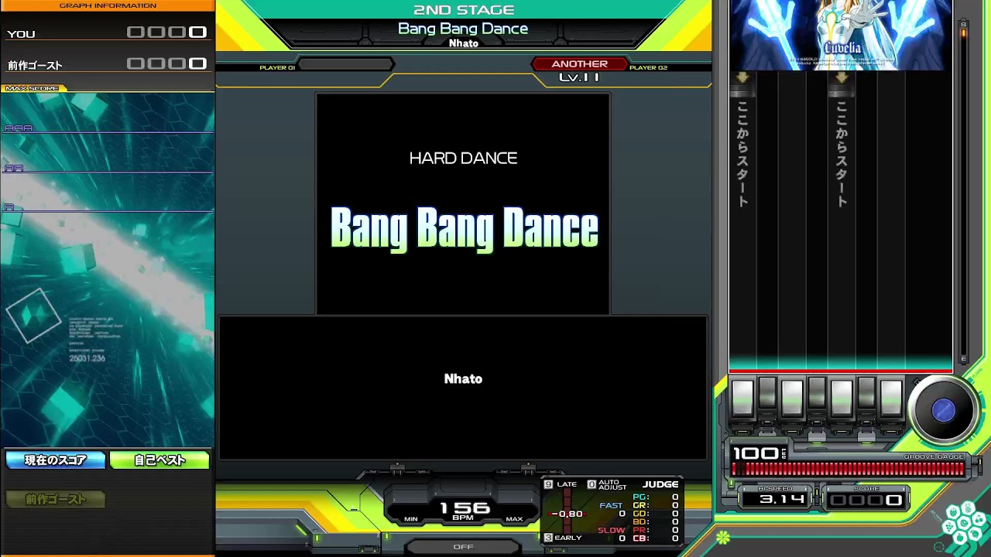Image resolution: width=991 pixels, height=557 pixels.
Task: Click the Cuvelia character artwork
Action: 841,35
